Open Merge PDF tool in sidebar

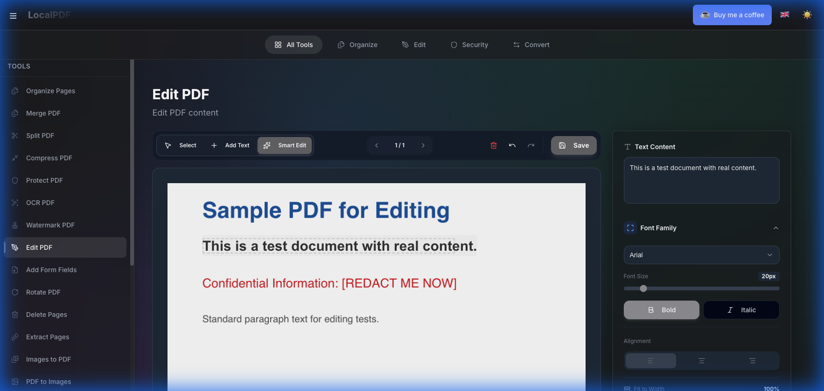point(65,113)
